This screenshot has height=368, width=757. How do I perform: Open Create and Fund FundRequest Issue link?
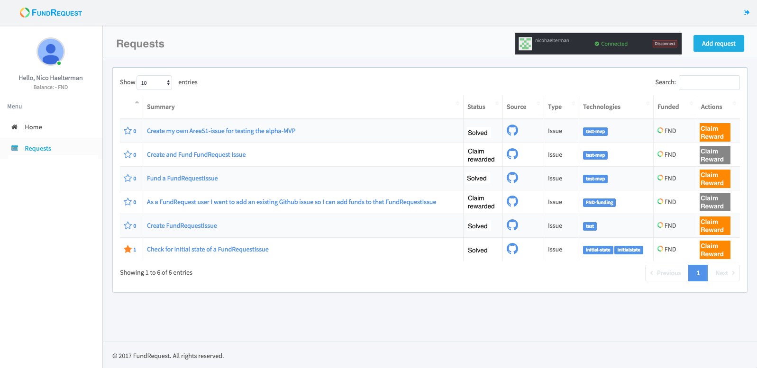click(196, 154)
